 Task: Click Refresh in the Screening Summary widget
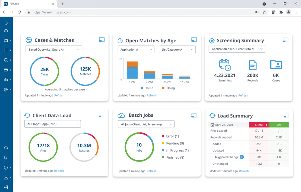coord(243,95)
